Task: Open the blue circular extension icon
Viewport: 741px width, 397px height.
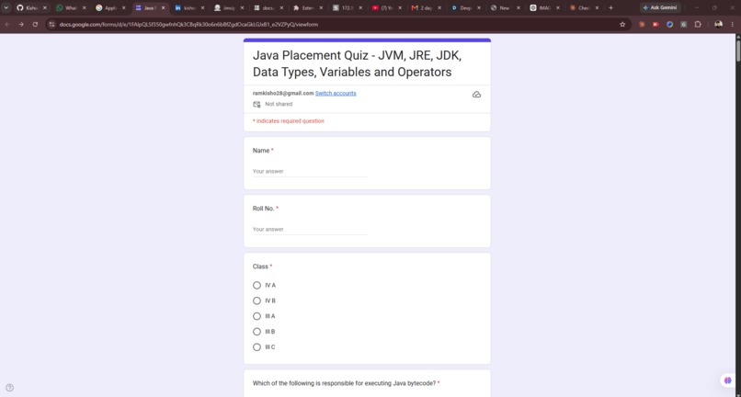Action: pos(669,24)
